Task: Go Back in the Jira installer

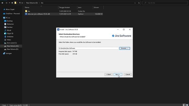Action: pyautogui.click(x=109, y=74)
